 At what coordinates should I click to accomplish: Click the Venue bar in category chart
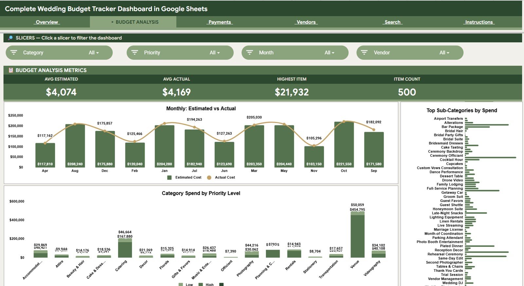358,235
